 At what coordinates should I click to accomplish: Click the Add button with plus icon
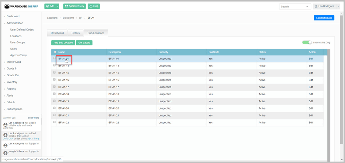[50, 6]
